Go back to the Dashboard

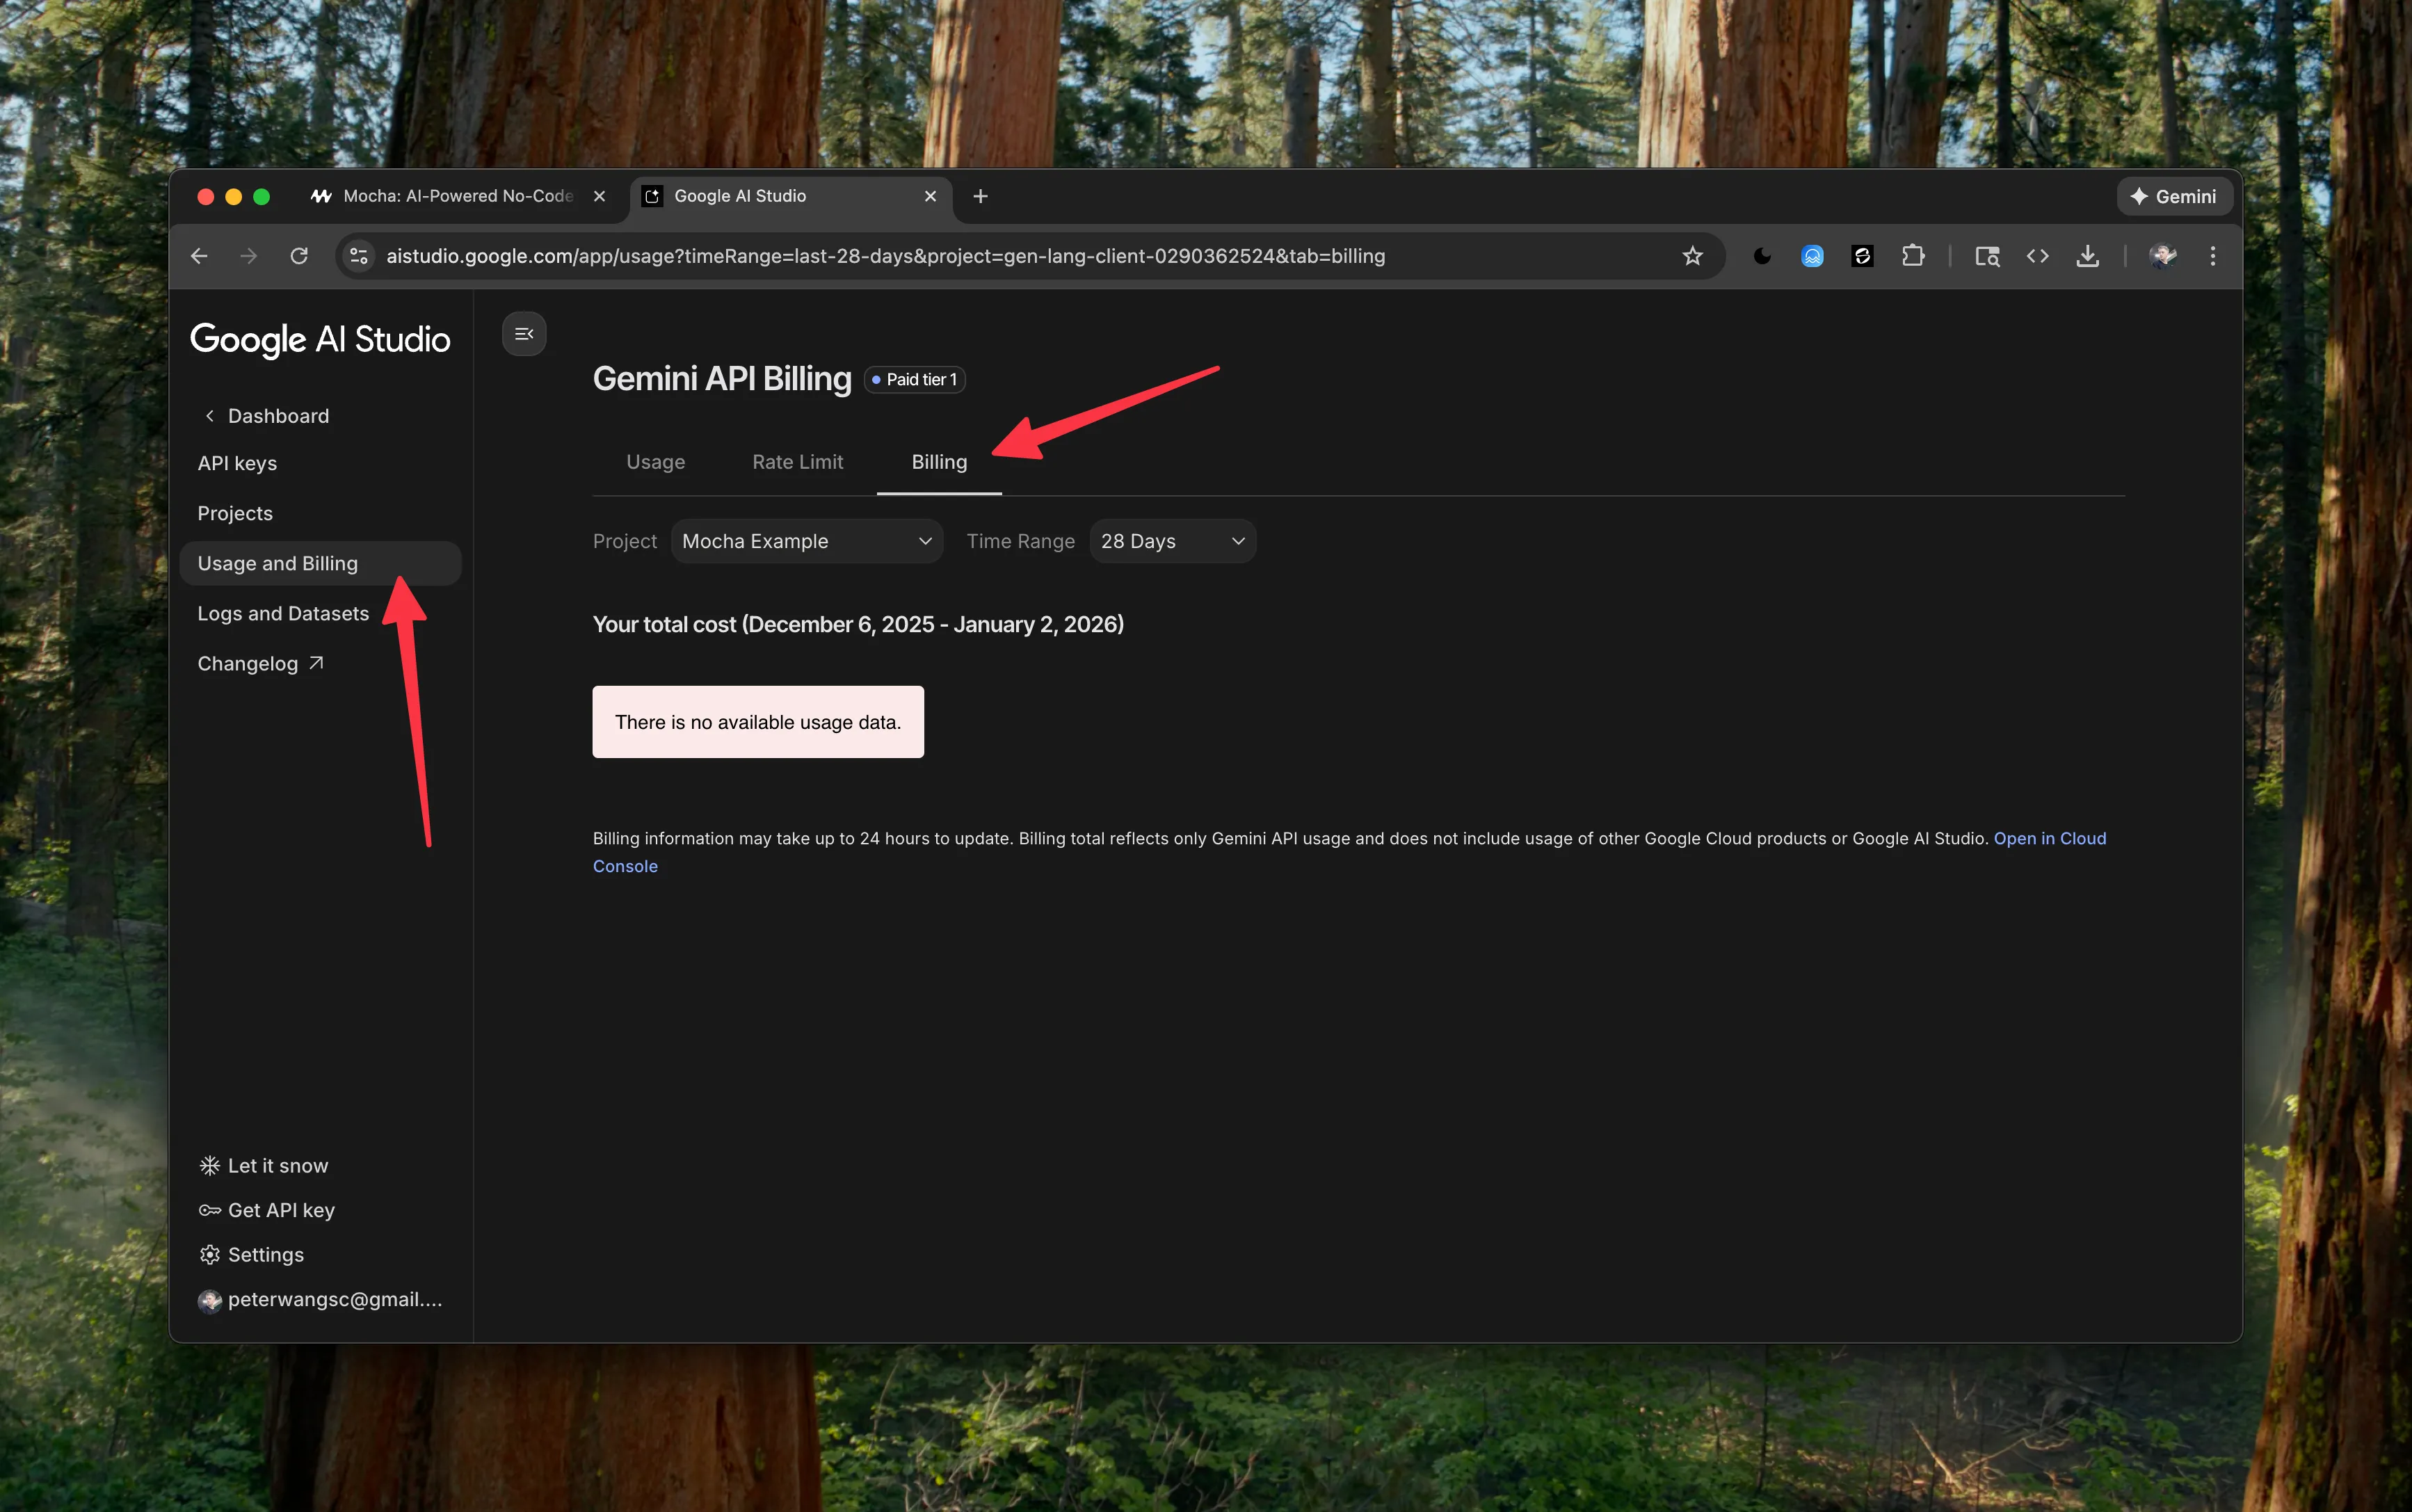[277, 415]
